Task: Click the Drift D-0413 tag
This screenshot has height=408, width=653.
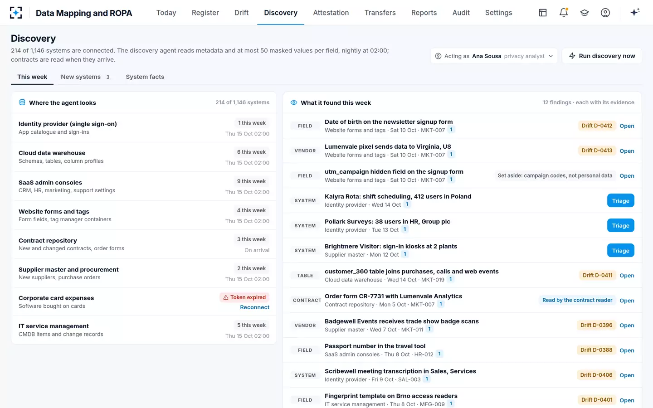Action: (597, 151)
